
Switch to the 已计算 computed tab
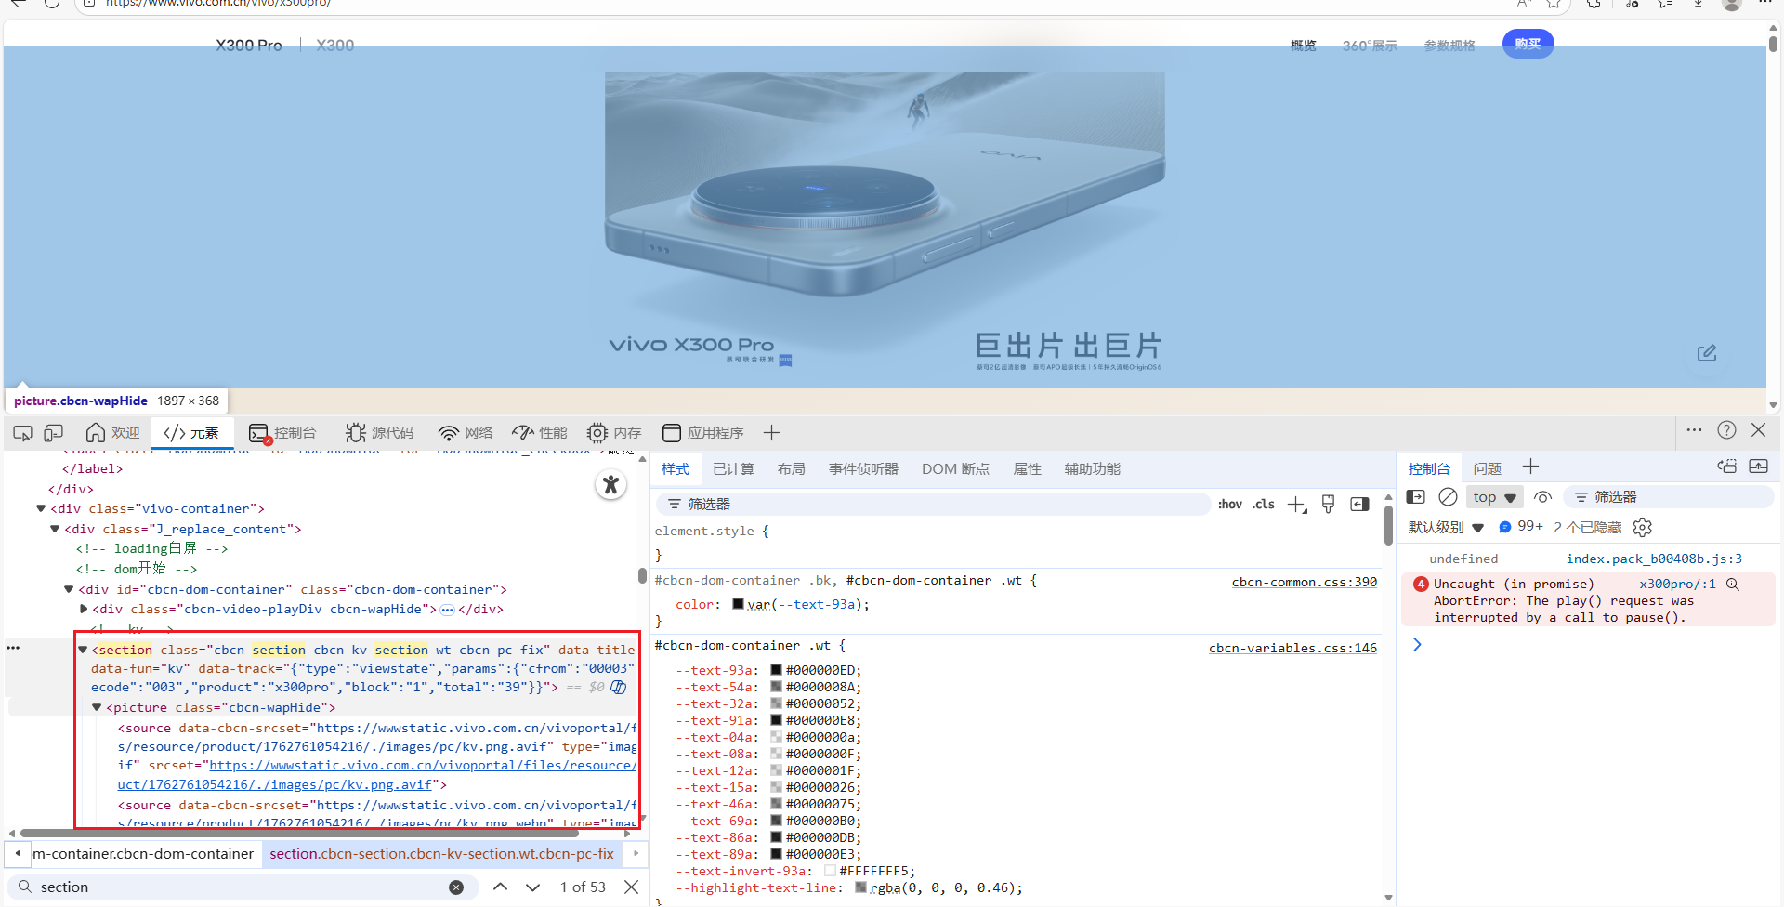coord(733,469)
